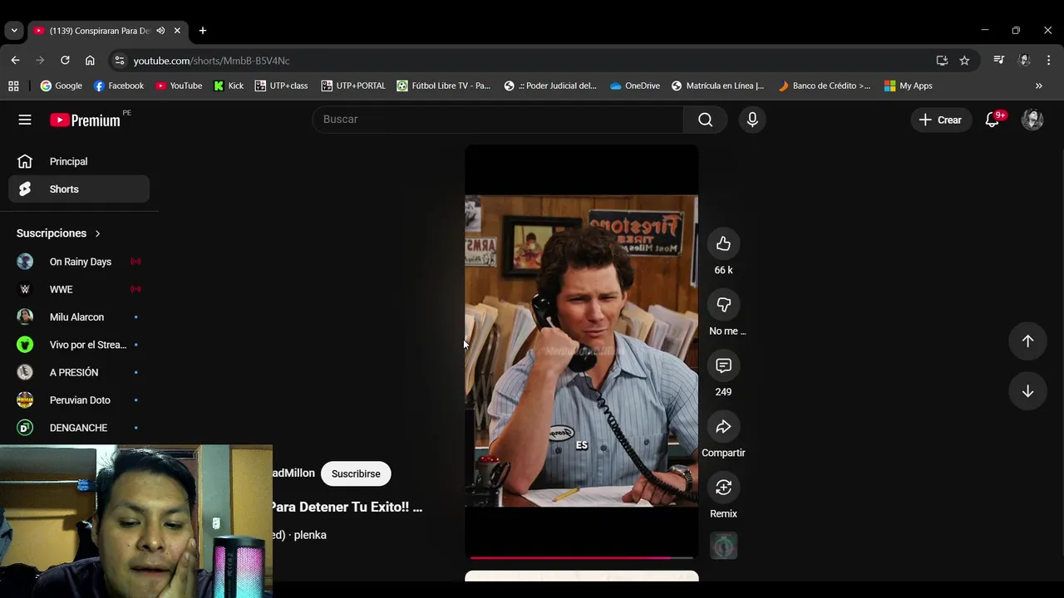The width and height of the screenshot is (1064, 598).
Task: Click the Suscribirse button
Action: pos(356,473)
